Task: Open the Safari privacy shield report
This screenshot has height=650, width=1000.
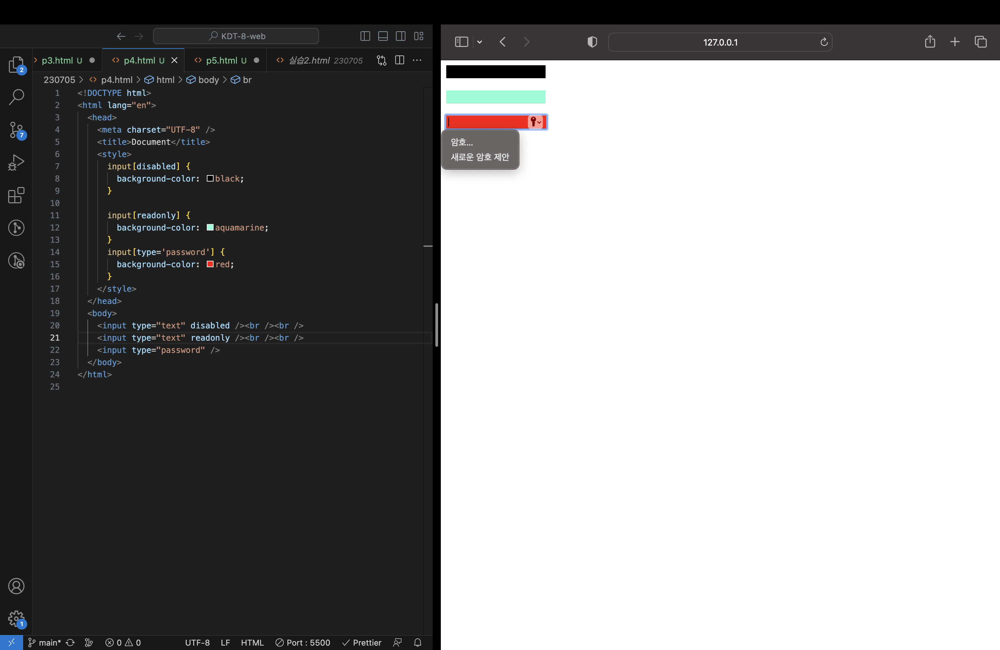Action: coord(592,42)
